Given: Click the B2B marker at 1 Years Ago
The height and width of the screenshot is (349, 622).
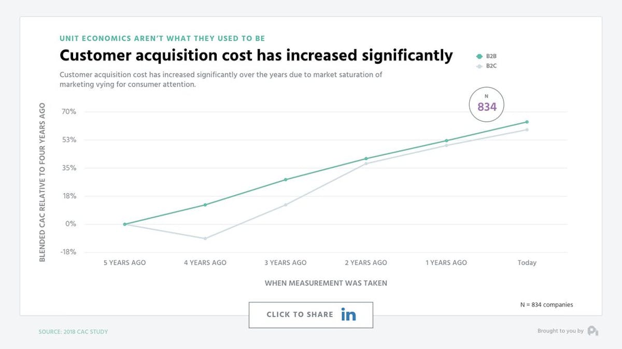Looking at the screenshot, I should [447, 140].
